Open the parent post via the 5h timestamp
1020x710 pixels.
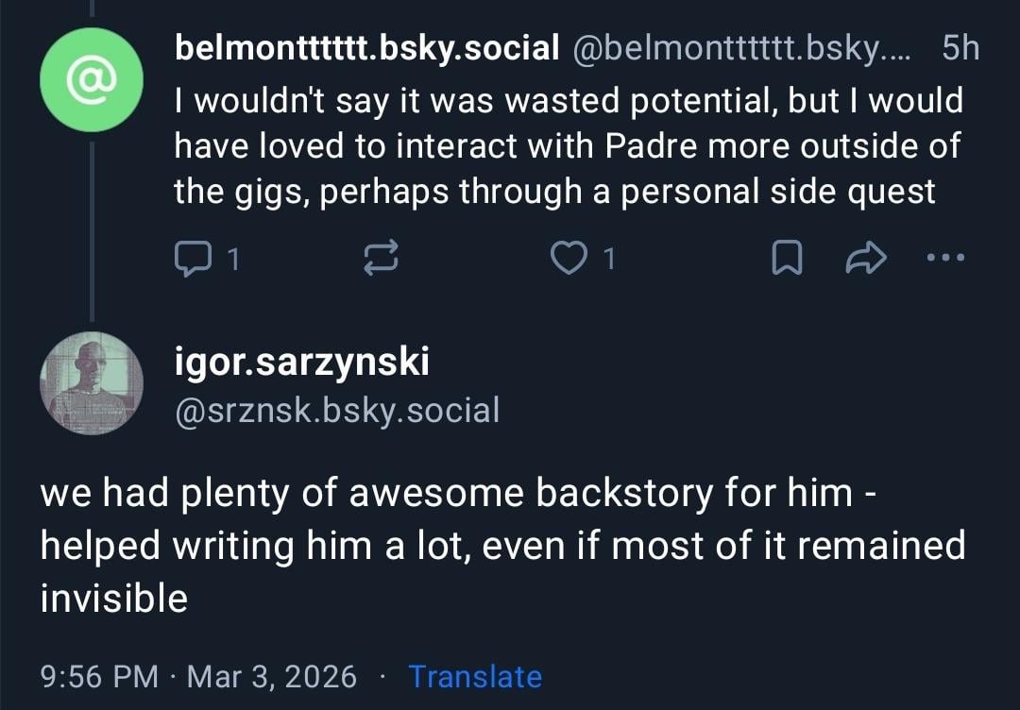click(x=960, y=48)
